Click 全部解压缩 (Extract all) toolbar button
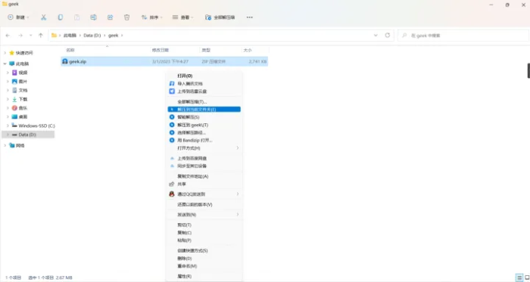The image size is (530, 282). point(220,17)
